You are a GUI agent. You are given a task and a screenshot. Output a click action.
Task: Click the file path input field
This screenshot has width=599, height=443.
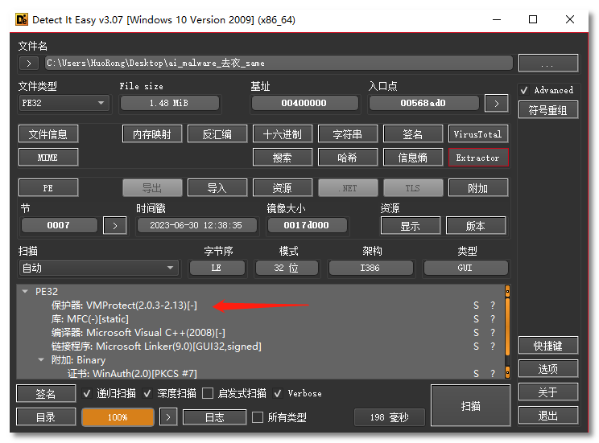point(279,63)
